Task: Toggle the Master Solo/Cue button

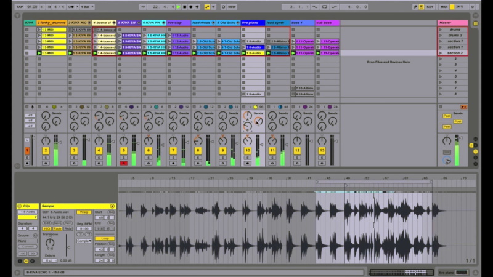Action: click(x=447, y=152)
